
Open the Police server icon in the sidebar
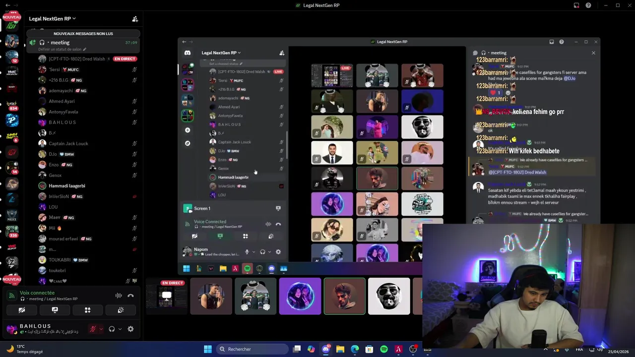click(12, 215)
